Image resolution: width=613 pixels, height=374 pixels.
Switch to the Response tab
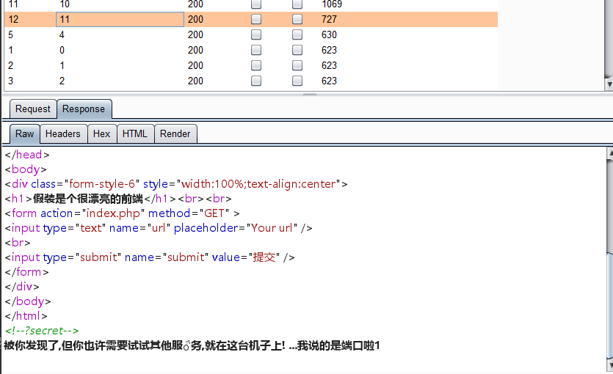coord(84,109)
